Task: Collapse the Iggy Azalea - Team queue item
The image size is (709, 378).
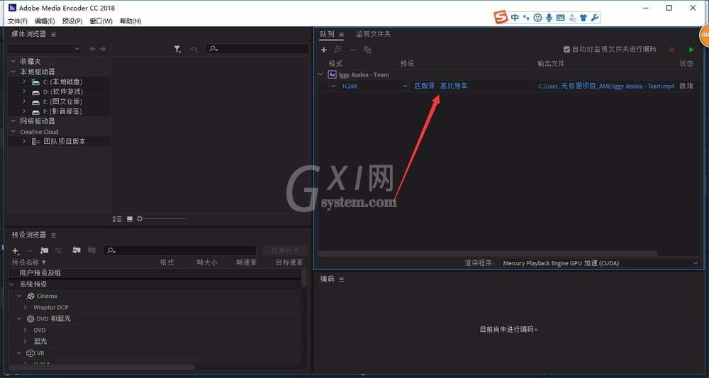Action: pos(320,74)
